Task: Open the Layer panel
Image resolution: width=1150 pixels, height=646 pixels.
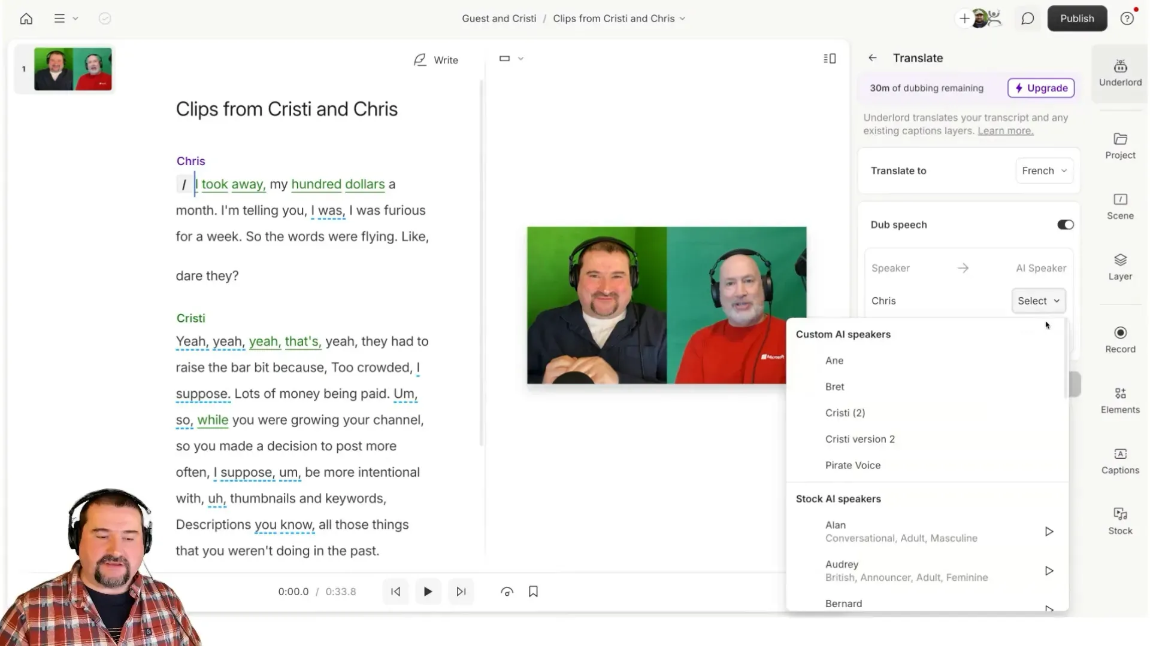Action: point(1119,267)
